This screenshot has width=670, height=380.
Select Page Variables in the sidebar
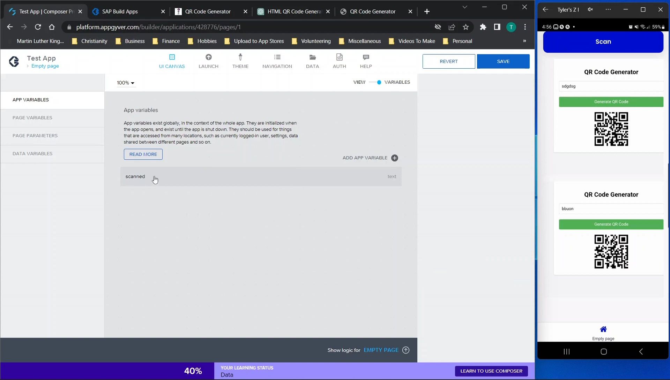[x=52, y=118]
